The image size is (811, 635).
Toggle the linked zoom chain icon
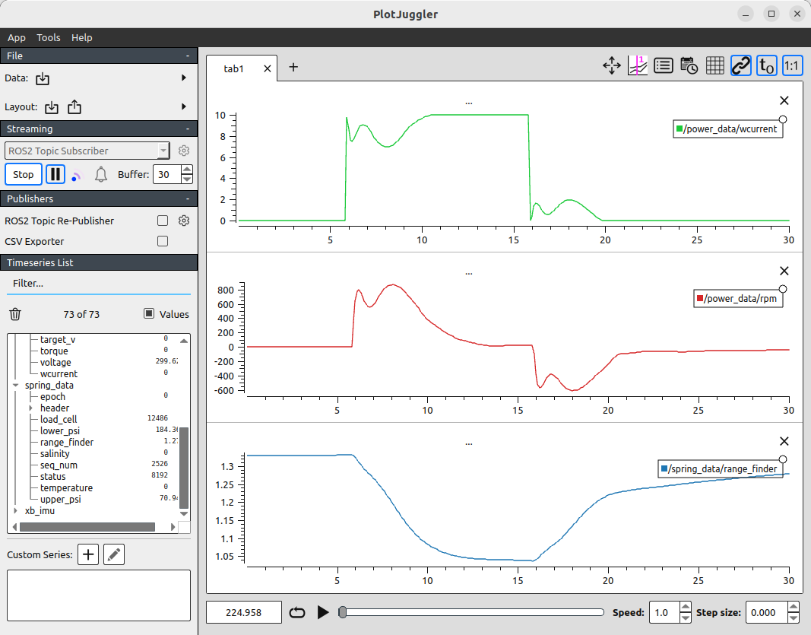click(740, 66)
